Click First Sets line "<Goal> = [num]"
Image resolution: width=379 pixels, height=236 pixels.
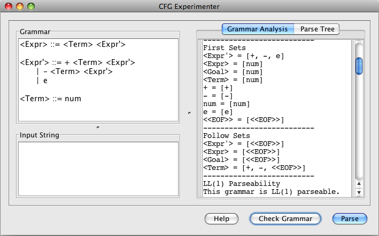[x=233, y=72]
